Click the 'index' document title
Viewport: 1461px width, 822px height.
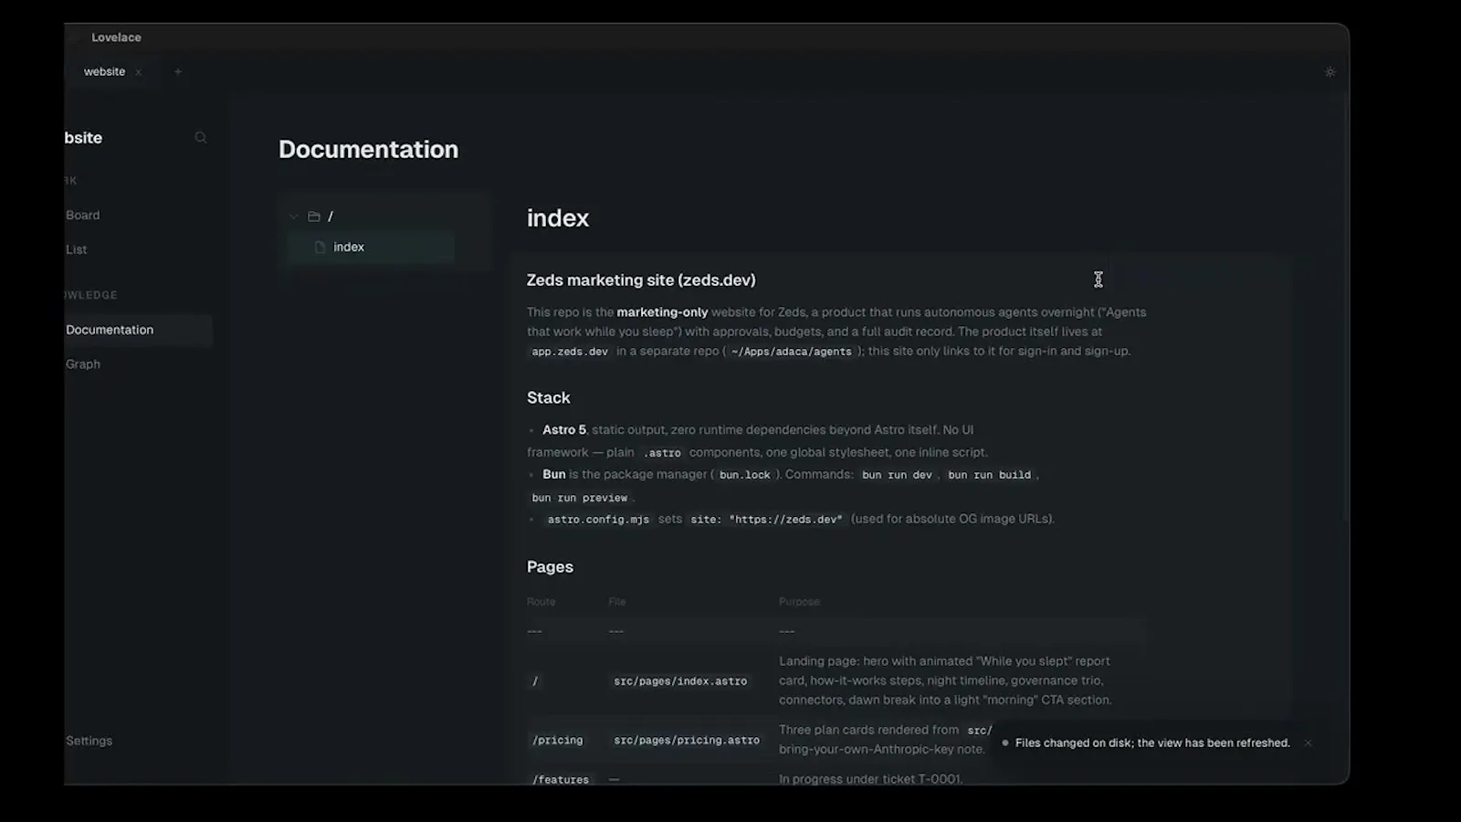point(558,218)
